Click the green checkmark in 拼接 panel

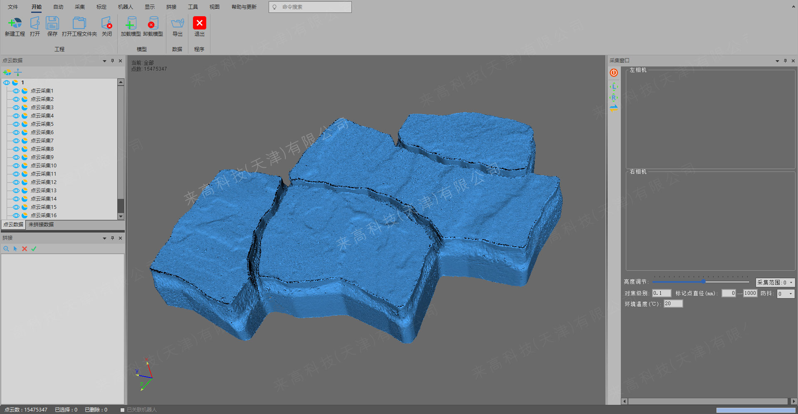[34, 249]
